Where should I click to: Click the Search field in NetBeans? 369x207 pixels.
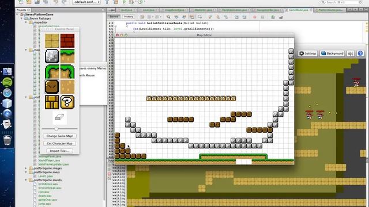coord(342,2)
